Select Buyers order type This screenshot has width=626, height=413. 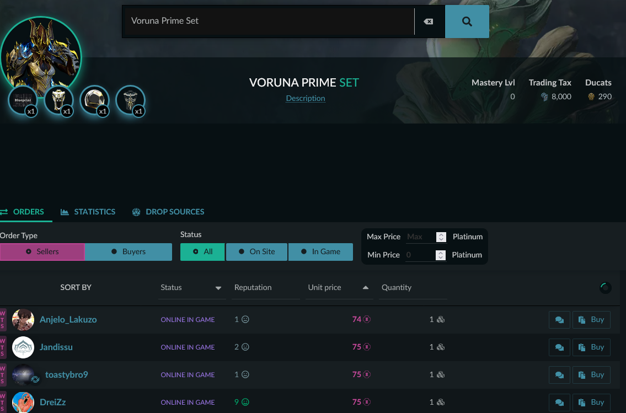pos(129,252)
